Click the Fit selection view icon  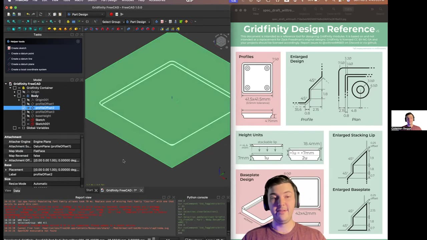tap(14, 22)
